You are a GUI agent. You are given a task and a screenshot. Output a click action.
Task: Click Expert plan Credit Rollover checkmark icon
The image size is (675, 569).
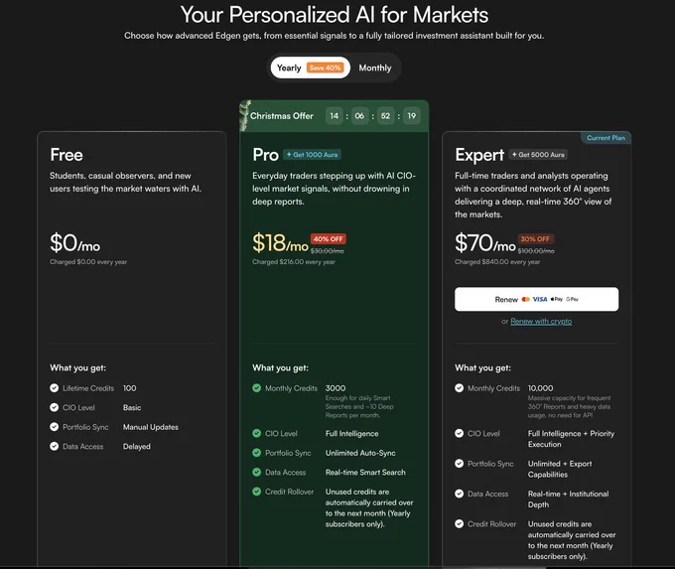coord(460,523)
